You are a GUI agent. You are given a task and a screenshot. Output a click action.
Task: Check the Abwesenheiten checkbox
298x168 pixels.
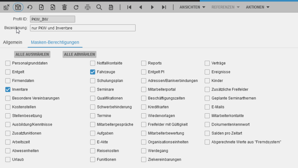pyautogui.click(x=8, y=151)
